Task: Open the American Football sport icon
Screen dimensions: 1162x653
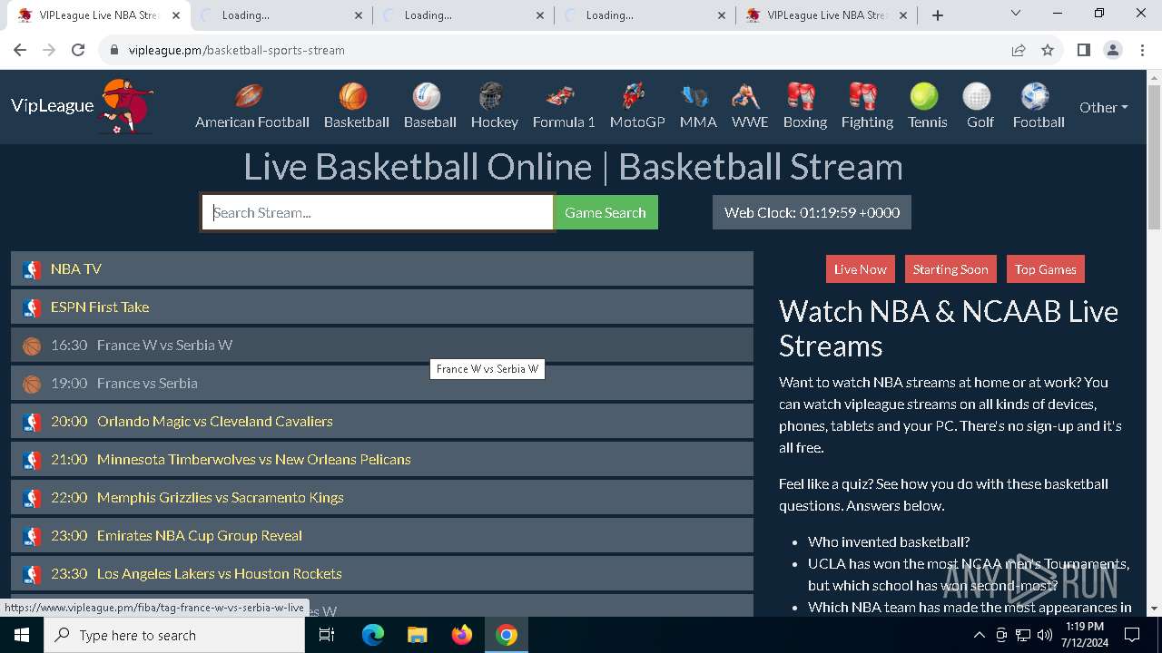Action: tap(249, 95)
